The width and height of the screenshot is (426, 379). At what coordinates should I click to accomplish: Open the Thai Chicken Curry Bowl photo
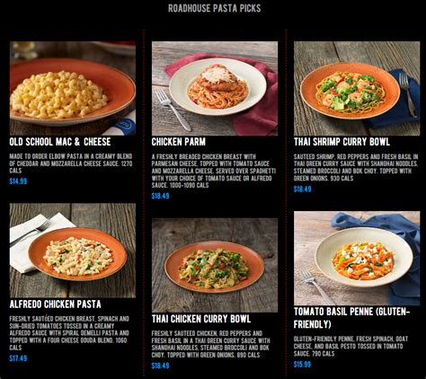(x=215, y=265)
